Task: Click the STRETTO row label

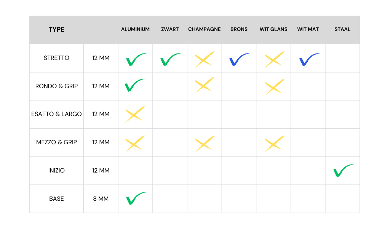Action: coord(56,58)
